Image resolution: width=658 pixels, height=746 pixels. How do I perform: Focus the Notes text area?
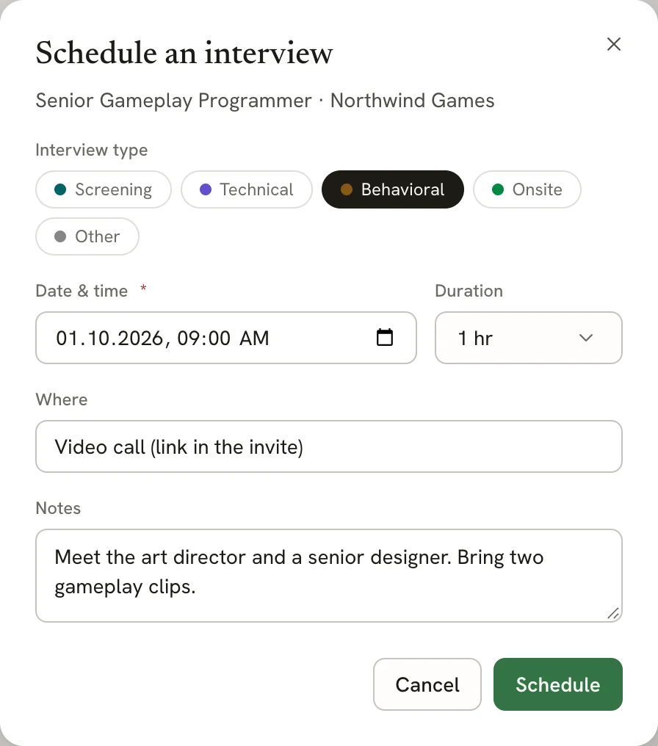[329, 575]
